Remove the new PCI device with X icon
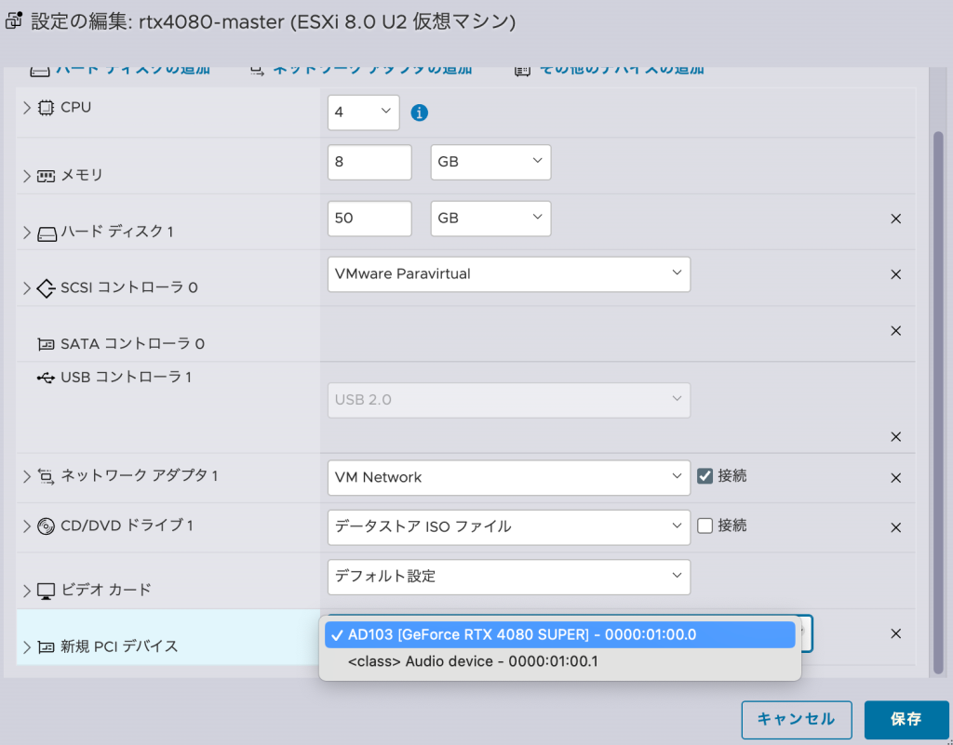953x745 pixels. coord(895,633)
